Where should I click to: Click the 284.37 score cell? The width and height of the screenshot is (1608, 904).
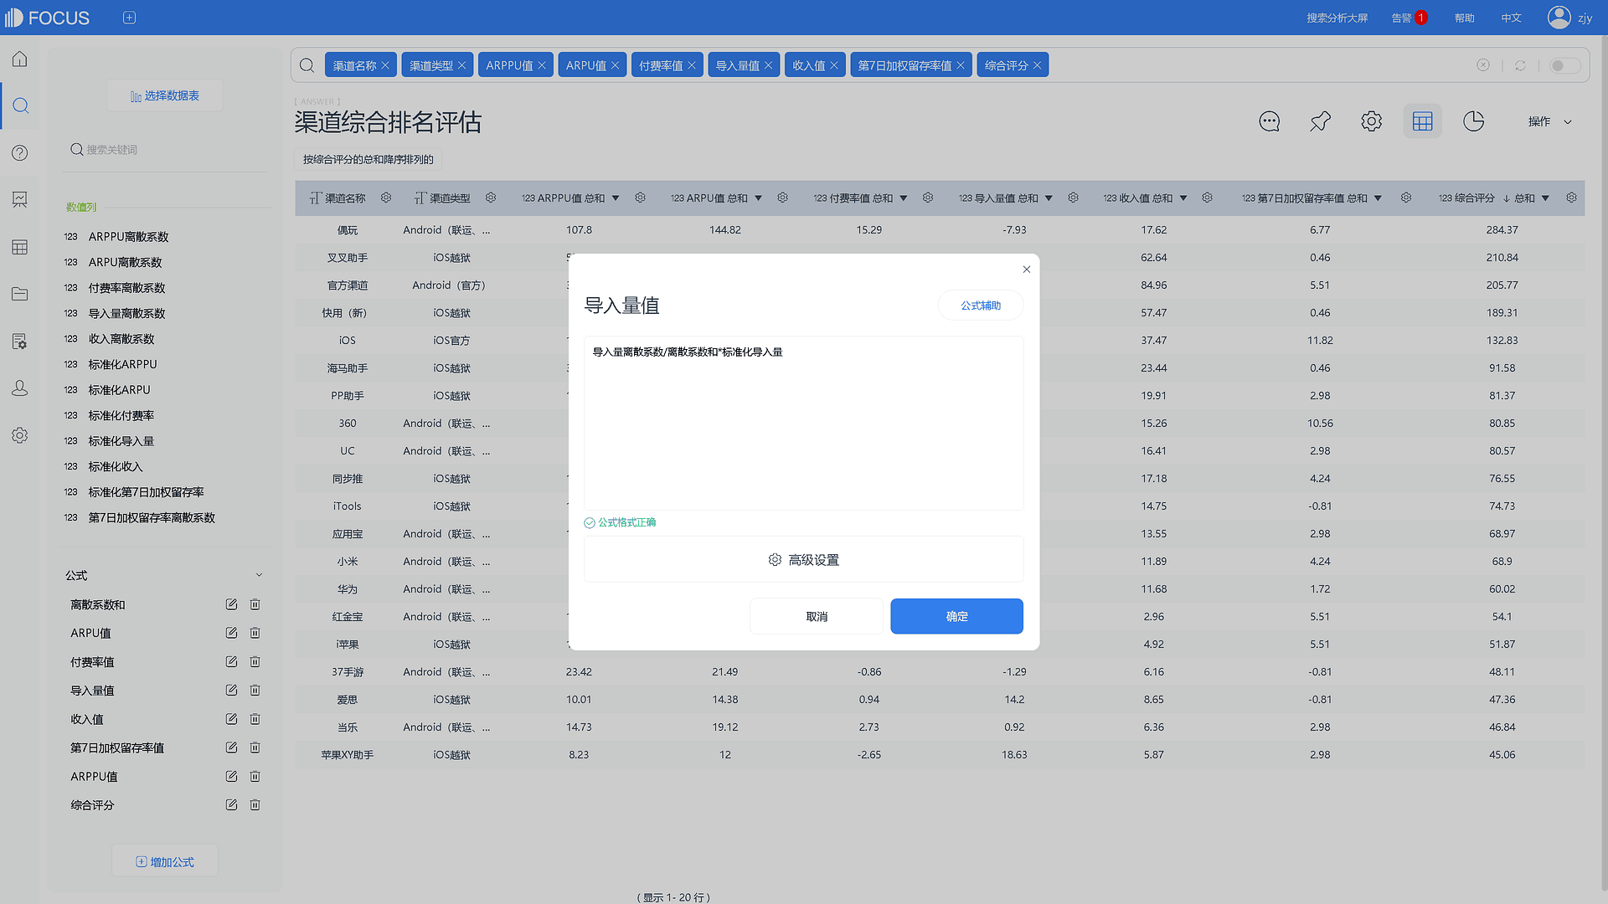point(1502,230)
